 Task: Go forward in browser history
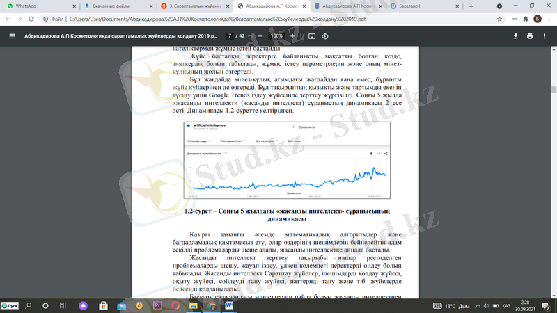click(x=19, y=19)
